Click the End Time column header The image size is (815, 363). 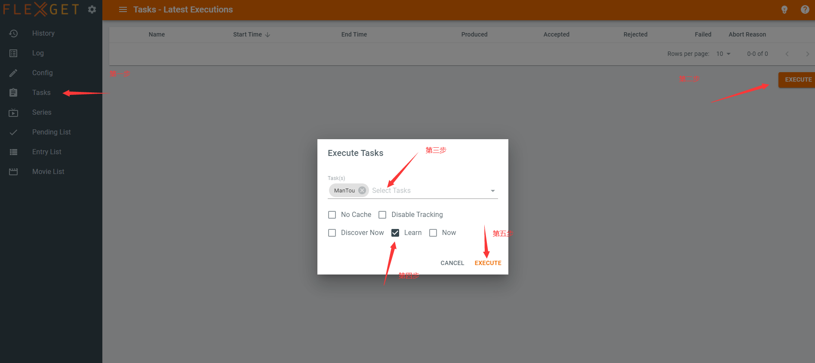tap(354, 34)
